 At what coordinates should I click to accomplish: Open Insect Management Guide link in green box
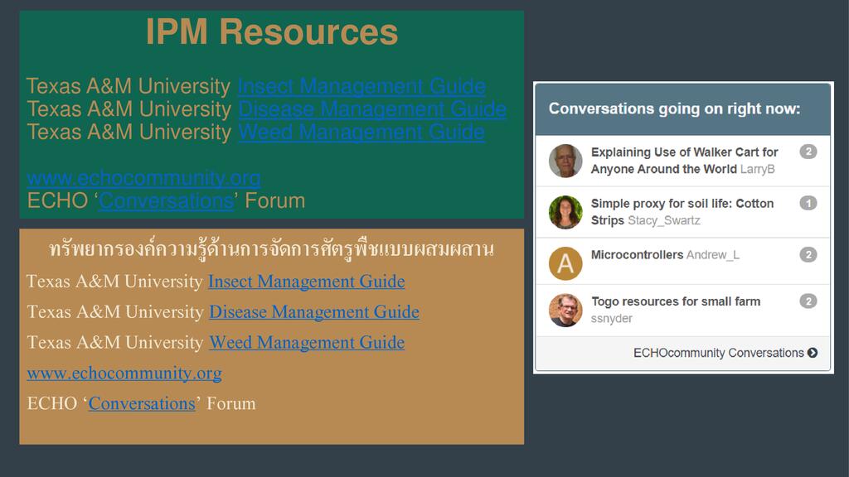coord(361,86)
